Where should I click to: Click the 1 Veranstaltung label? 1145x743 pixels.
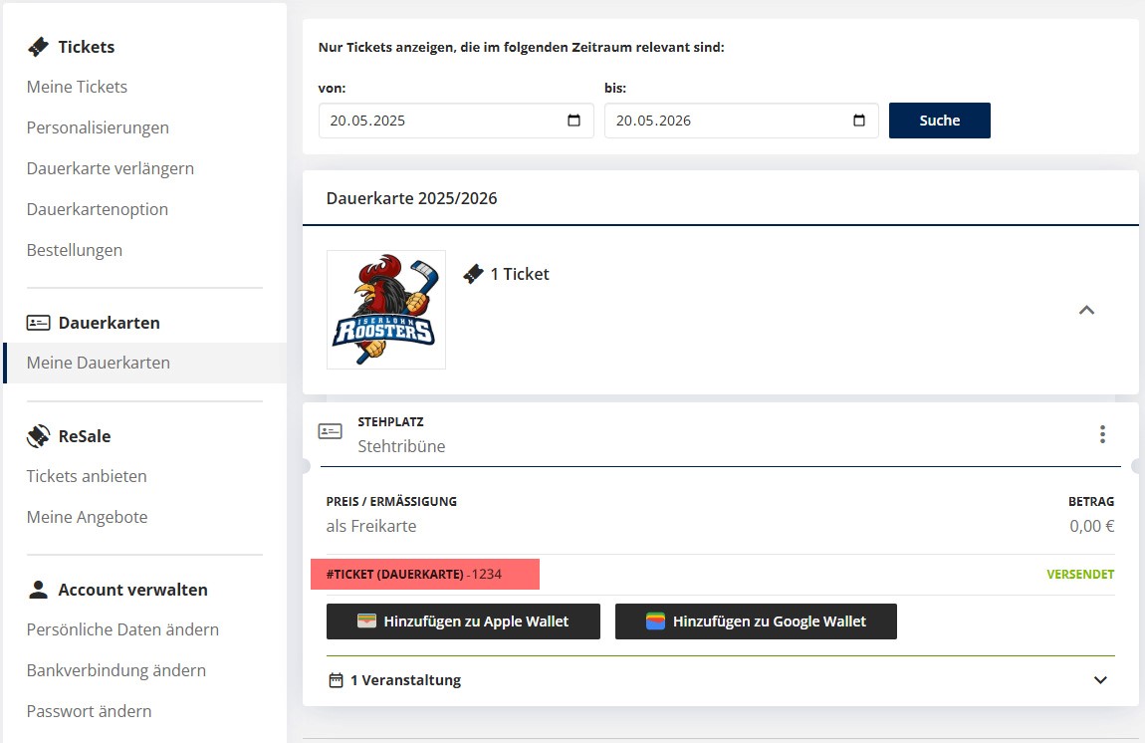[406, 680]
